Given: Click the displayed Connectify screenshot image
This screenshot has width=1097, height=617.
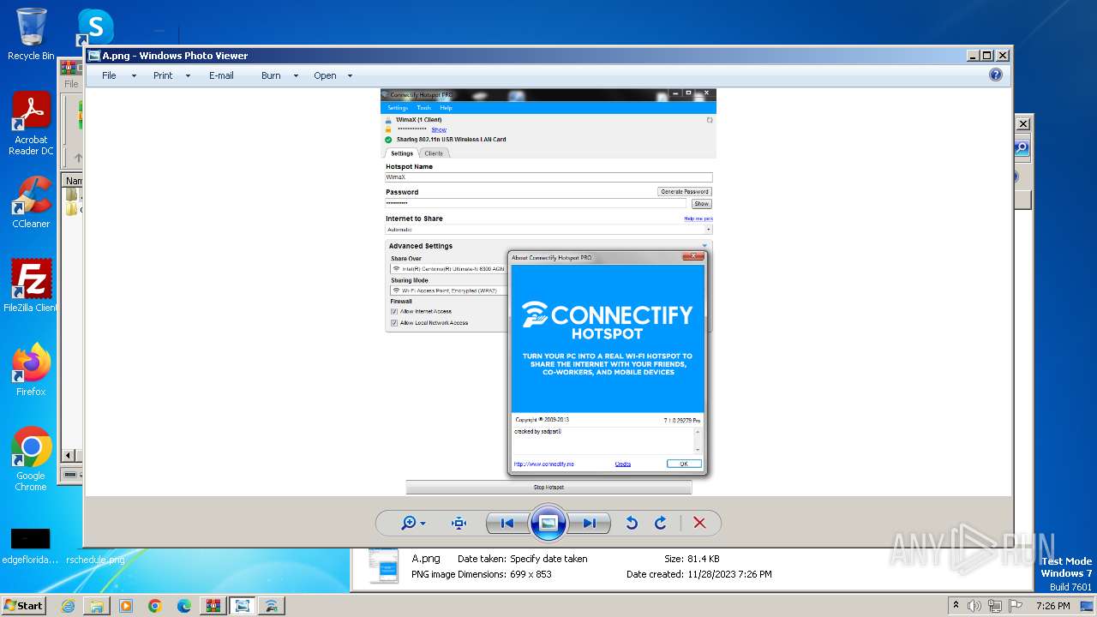Looking at the screenshot, I should pyautogui.click(x=548, y=292).
